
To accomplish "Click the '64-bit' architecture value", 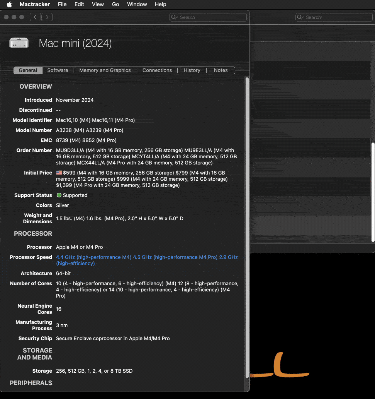I will [x=63, y=273].
